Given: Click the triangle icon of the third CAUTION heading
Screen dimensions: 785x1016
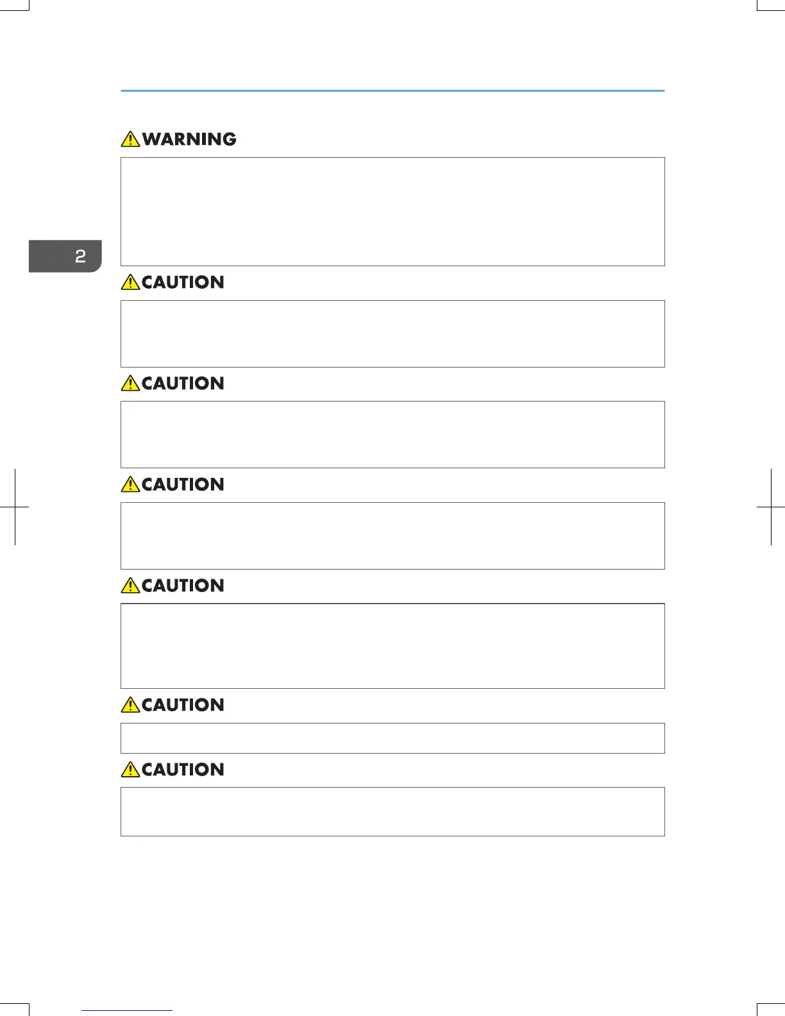Looking at the screenshot, I should point(130,484).
